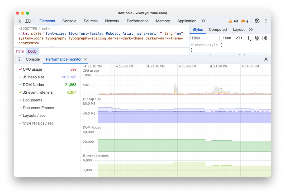Expand more Styles pane tabs chevron
Screen dimensions: 285x196
(x=251, y=30)
